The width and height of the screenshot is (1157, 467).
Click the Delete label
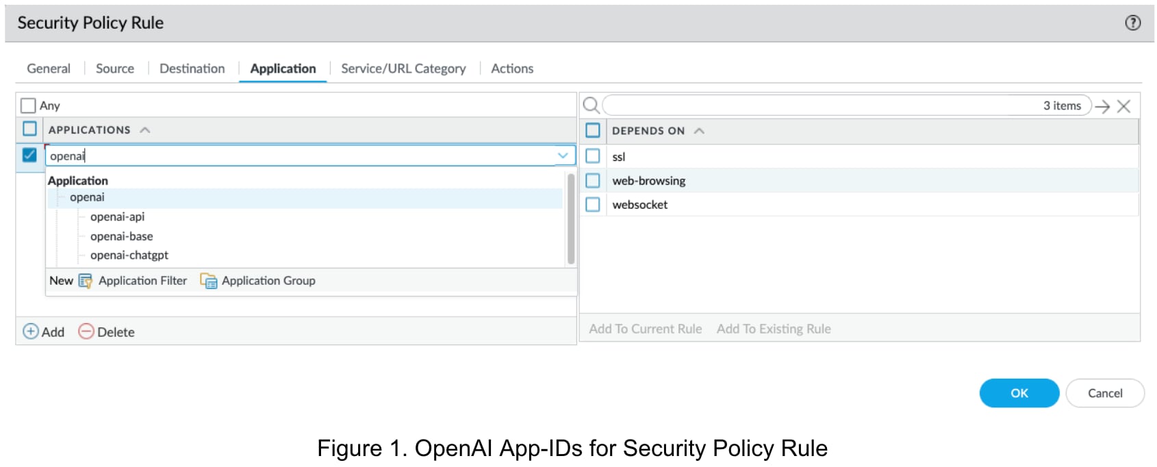(116, 332)
